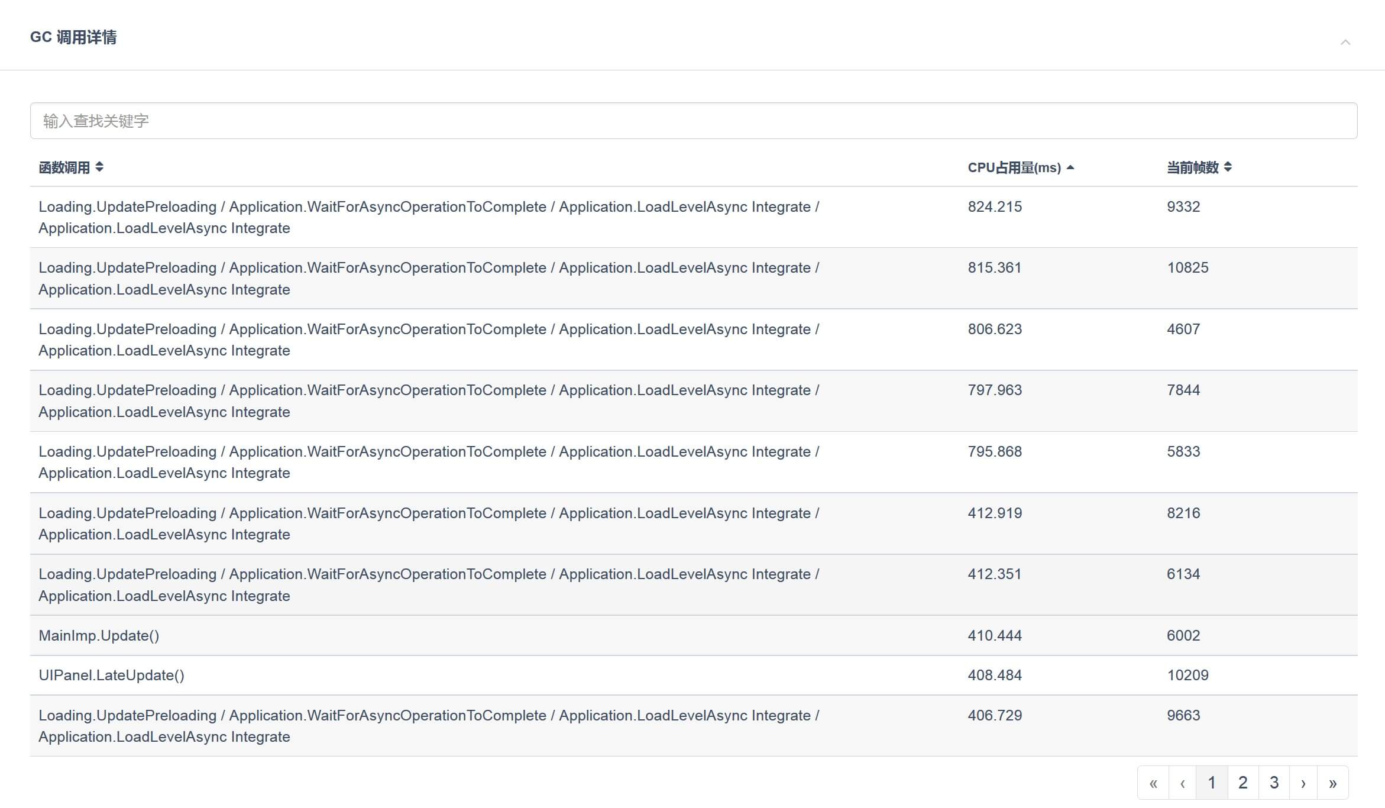Go to previous page button ‹
The height and width of the screenshot is (808, 1385).
click(1182, 783)
